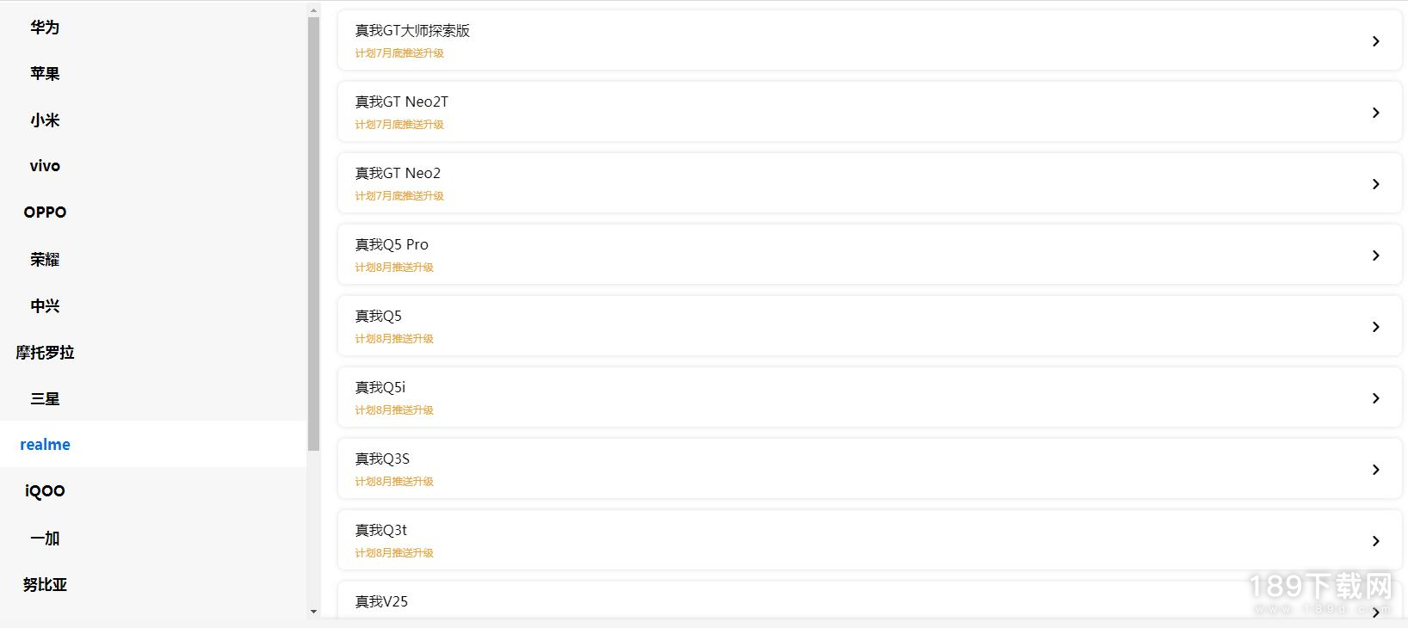Viewport: 1408px width, 628px height.
Task: Select 华为 brand in sidebar
Action: pyautogui.click(x=45, y=28)
